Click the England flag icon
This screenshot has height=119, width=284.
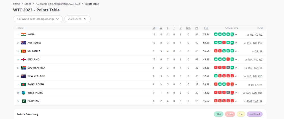(x=23, y=59)
